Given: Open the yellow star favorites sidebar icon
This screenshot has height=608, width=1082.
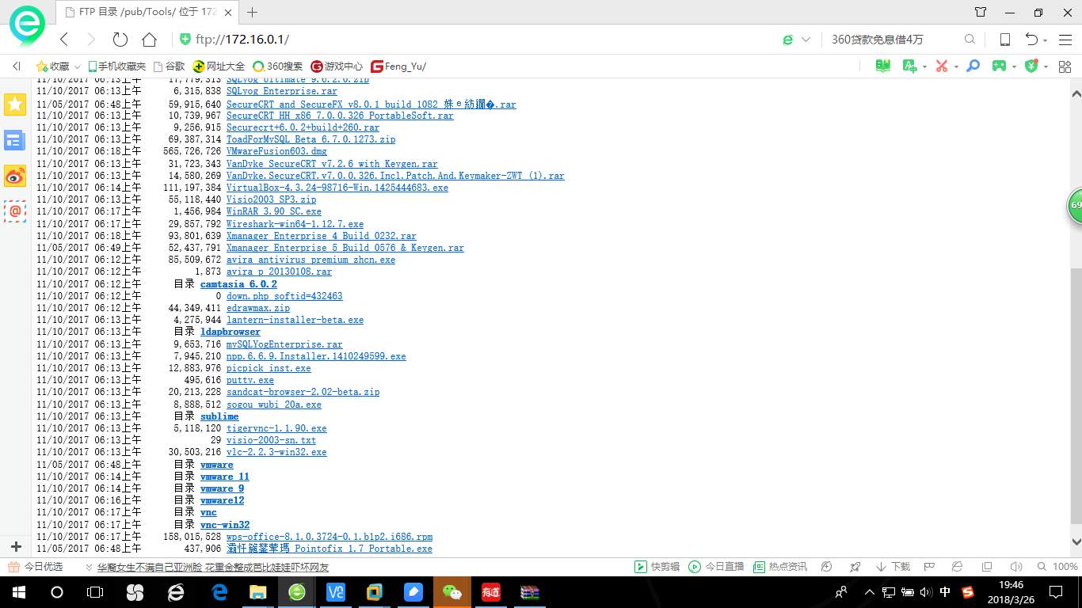Looking at the screenshot, I should [15, 104].
